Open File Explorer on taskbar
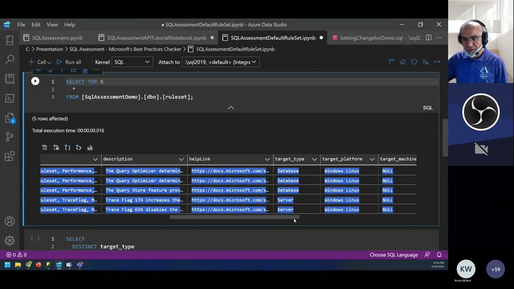Image resolution: width=514 pixels, height=289 pixels. 18,265
